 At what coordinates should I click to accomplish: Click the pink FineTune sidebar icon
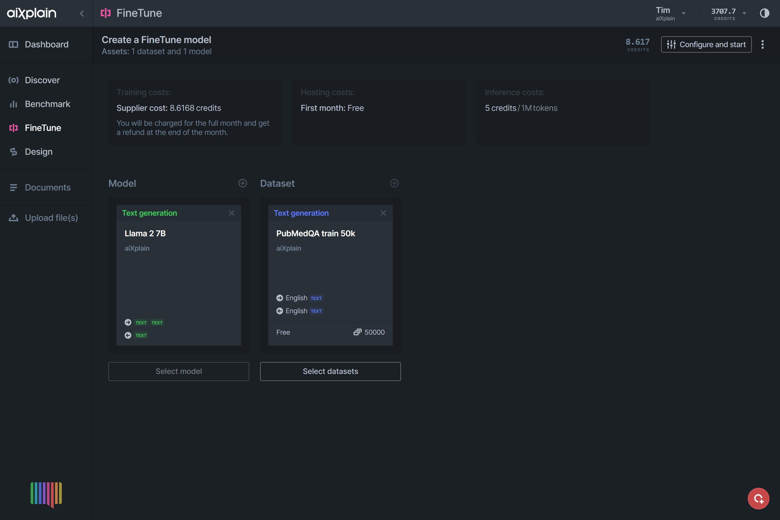coord(13,128)
